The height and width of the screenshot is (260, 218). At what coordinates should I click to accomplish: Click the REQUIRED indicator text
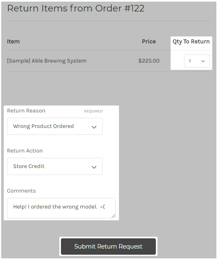coord(93,111)
